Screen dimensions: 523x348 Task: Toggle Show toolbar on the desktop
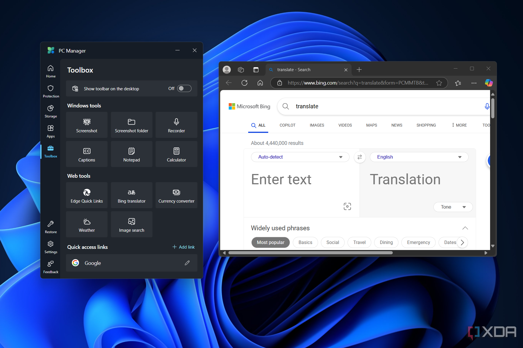[184, 89]
